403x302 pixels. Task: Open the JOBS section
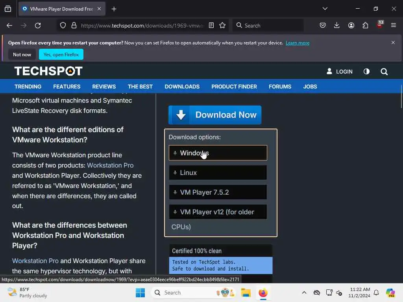click(310, 87)
